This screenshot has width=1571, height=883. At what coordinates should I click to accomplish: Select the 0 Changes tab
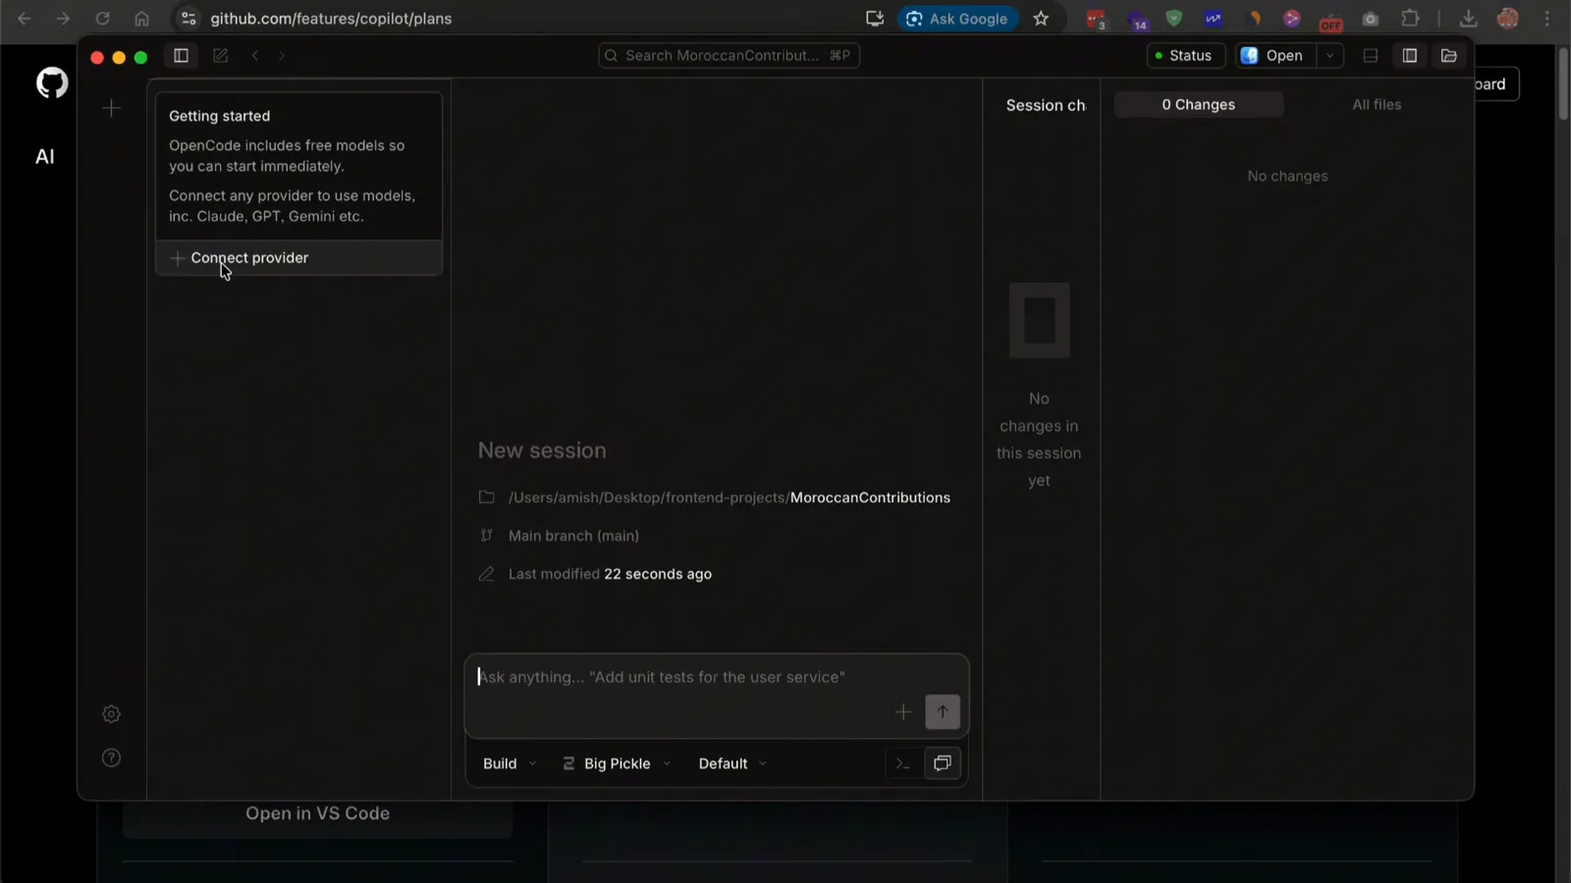pos(1198,105)
